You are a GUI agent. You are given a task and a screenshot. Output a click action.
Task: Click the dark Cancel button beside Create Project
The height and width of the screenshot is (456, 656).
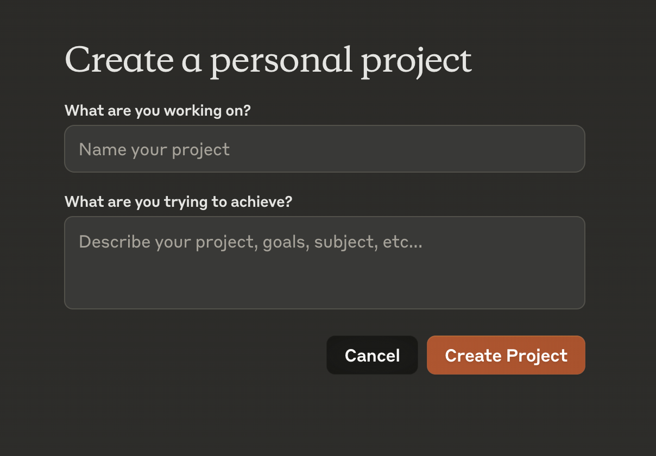pos(372,355)
